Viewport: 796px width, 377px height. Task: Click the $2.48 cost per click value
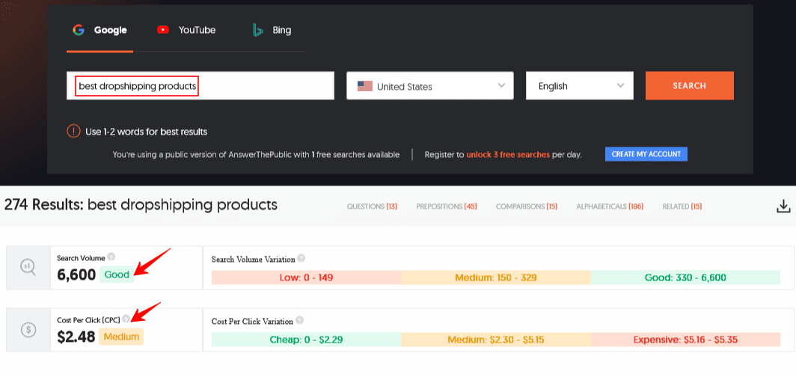click(76, 337)
